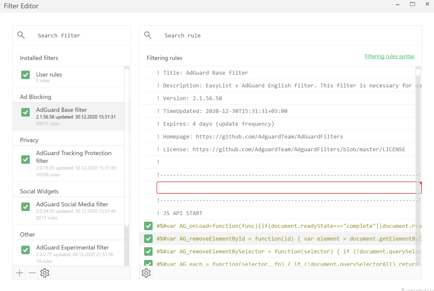This screenshot has width=434, height=291.
Task: Select the AdGuard Base filter entry
Action: (68, 117)
